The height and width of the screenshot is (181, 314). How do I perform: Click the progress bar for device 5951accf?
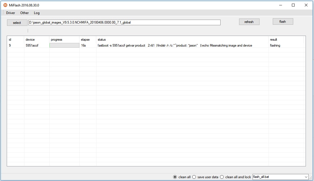click(x=64, y=45)
